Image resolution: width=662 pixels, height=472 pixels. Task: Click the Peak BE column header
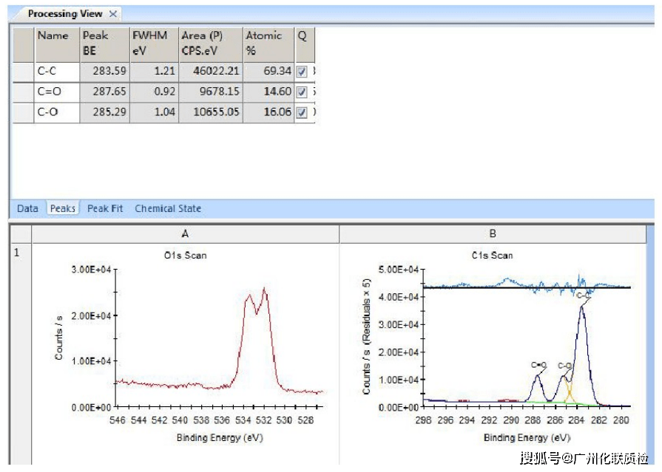pyautogui.click(x=105, y=44)
